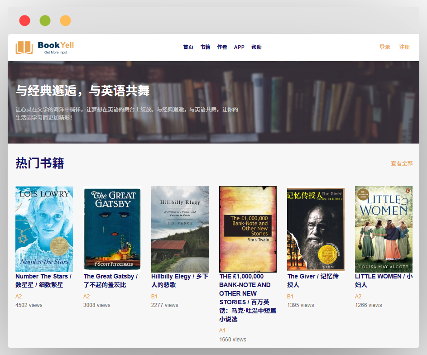
Task: Open the £1,000,000 Bank-Note cover thumbnail
Action: (248, 229)
